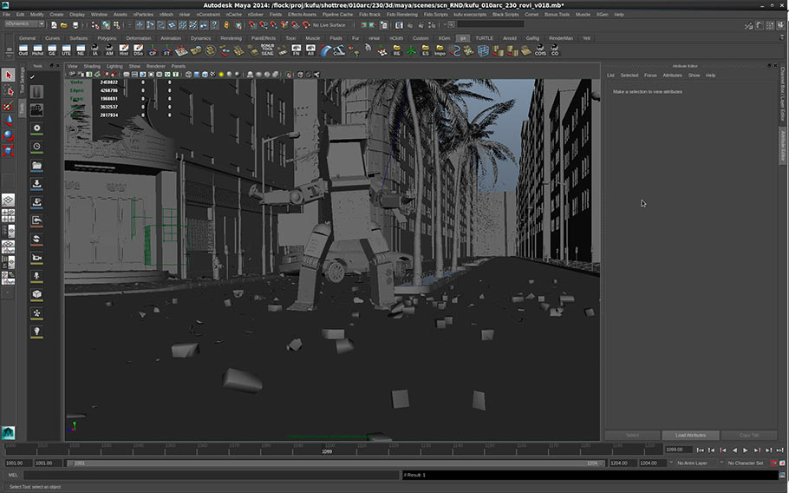789x493 pixels.
Task: Click the ES shelf folder icon
Action: click(x=425, y=50)
